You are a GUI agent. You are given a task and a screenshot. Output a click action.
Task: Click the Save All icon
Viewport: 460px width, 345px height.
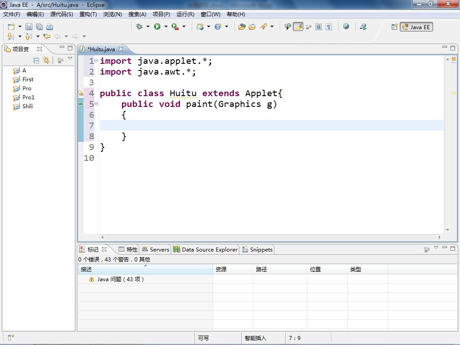point(39,27)
